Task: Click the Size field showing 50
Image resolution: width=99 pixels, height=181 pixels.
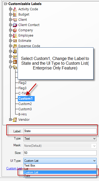Action: pos(60,153)
